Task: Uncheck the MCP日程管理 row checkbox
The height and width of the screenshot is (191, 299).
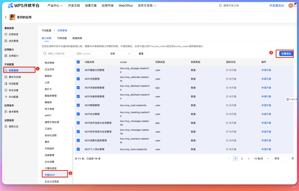Action: (x=78, y=79)
